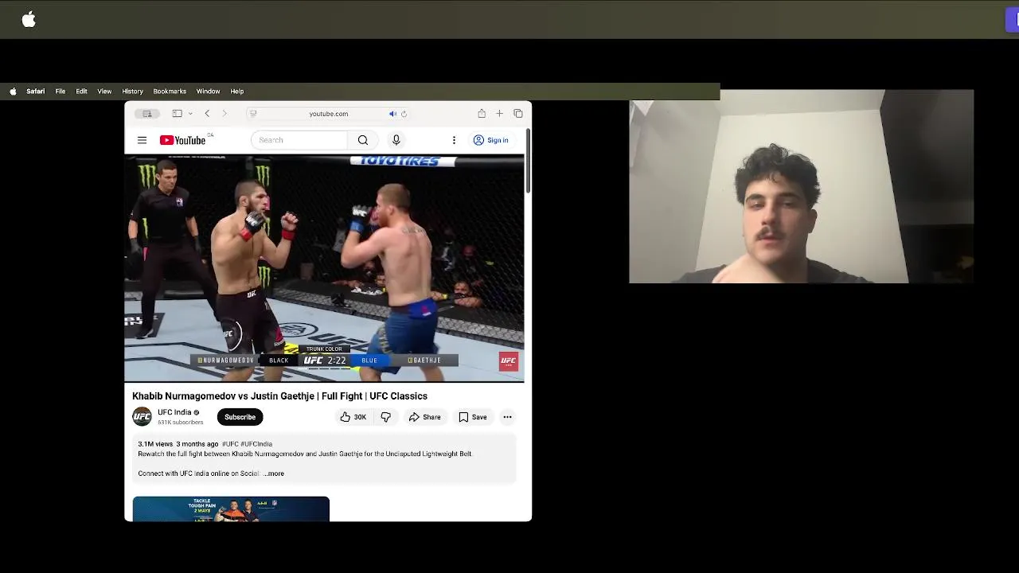The height and width of the screenshot is (573, 1019).
Task: Click the screen-sharing pill icon in Safari toolbar
Action: click(x=146, y=114)
